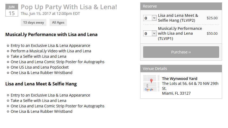Open quantity dropdown for Musical.ly Performance ticket

[x=150, y=33]
